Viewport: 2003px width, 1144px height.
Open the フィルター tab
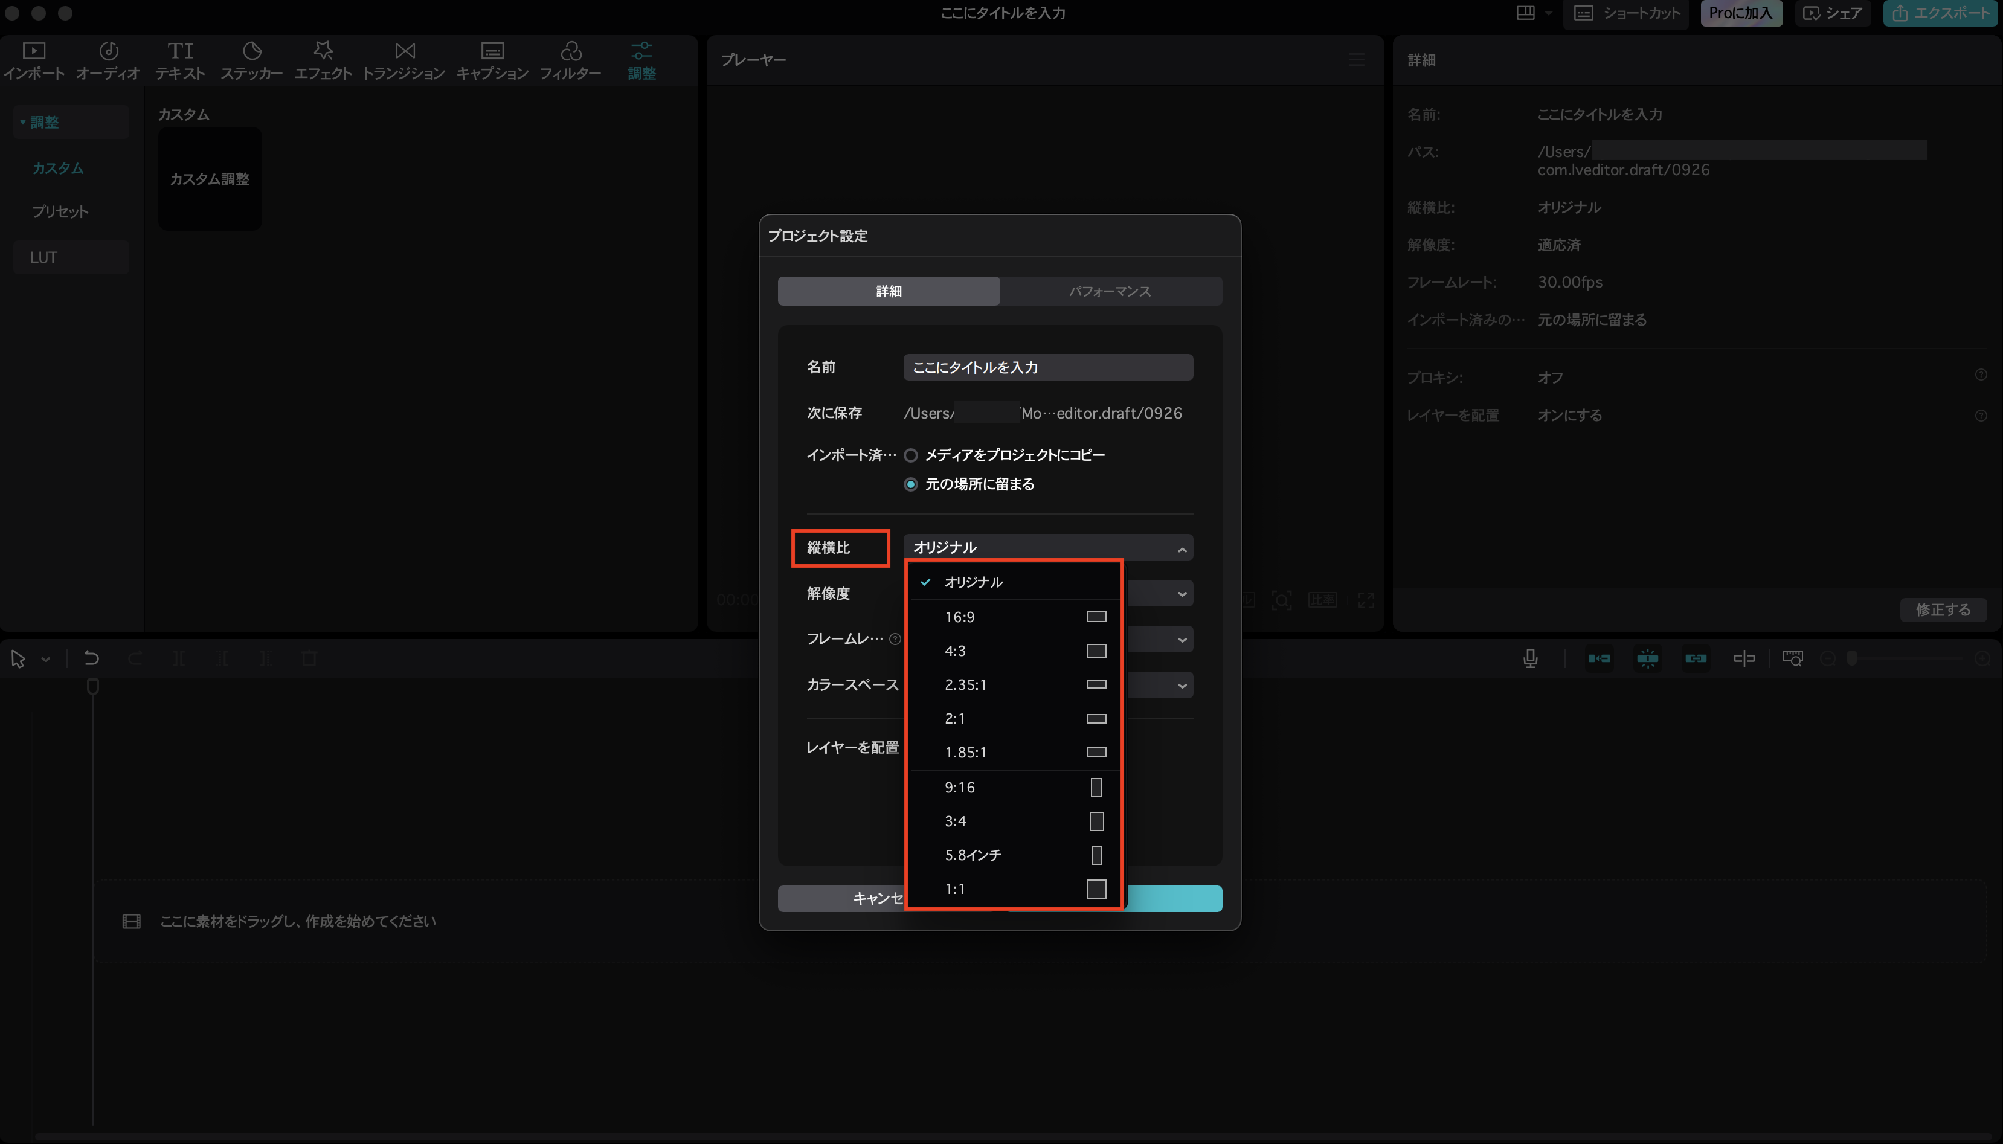point(570,60)
